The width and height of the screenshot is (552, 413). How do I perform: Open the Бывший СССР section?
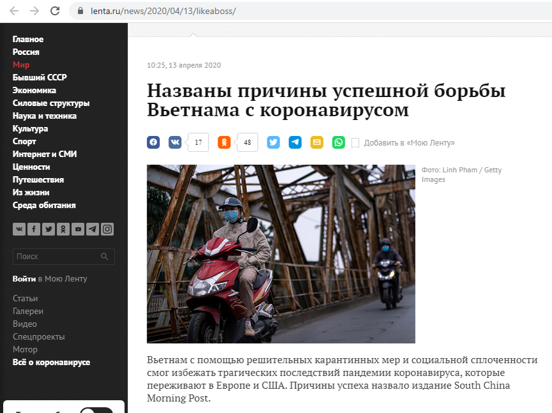point(40,77)
